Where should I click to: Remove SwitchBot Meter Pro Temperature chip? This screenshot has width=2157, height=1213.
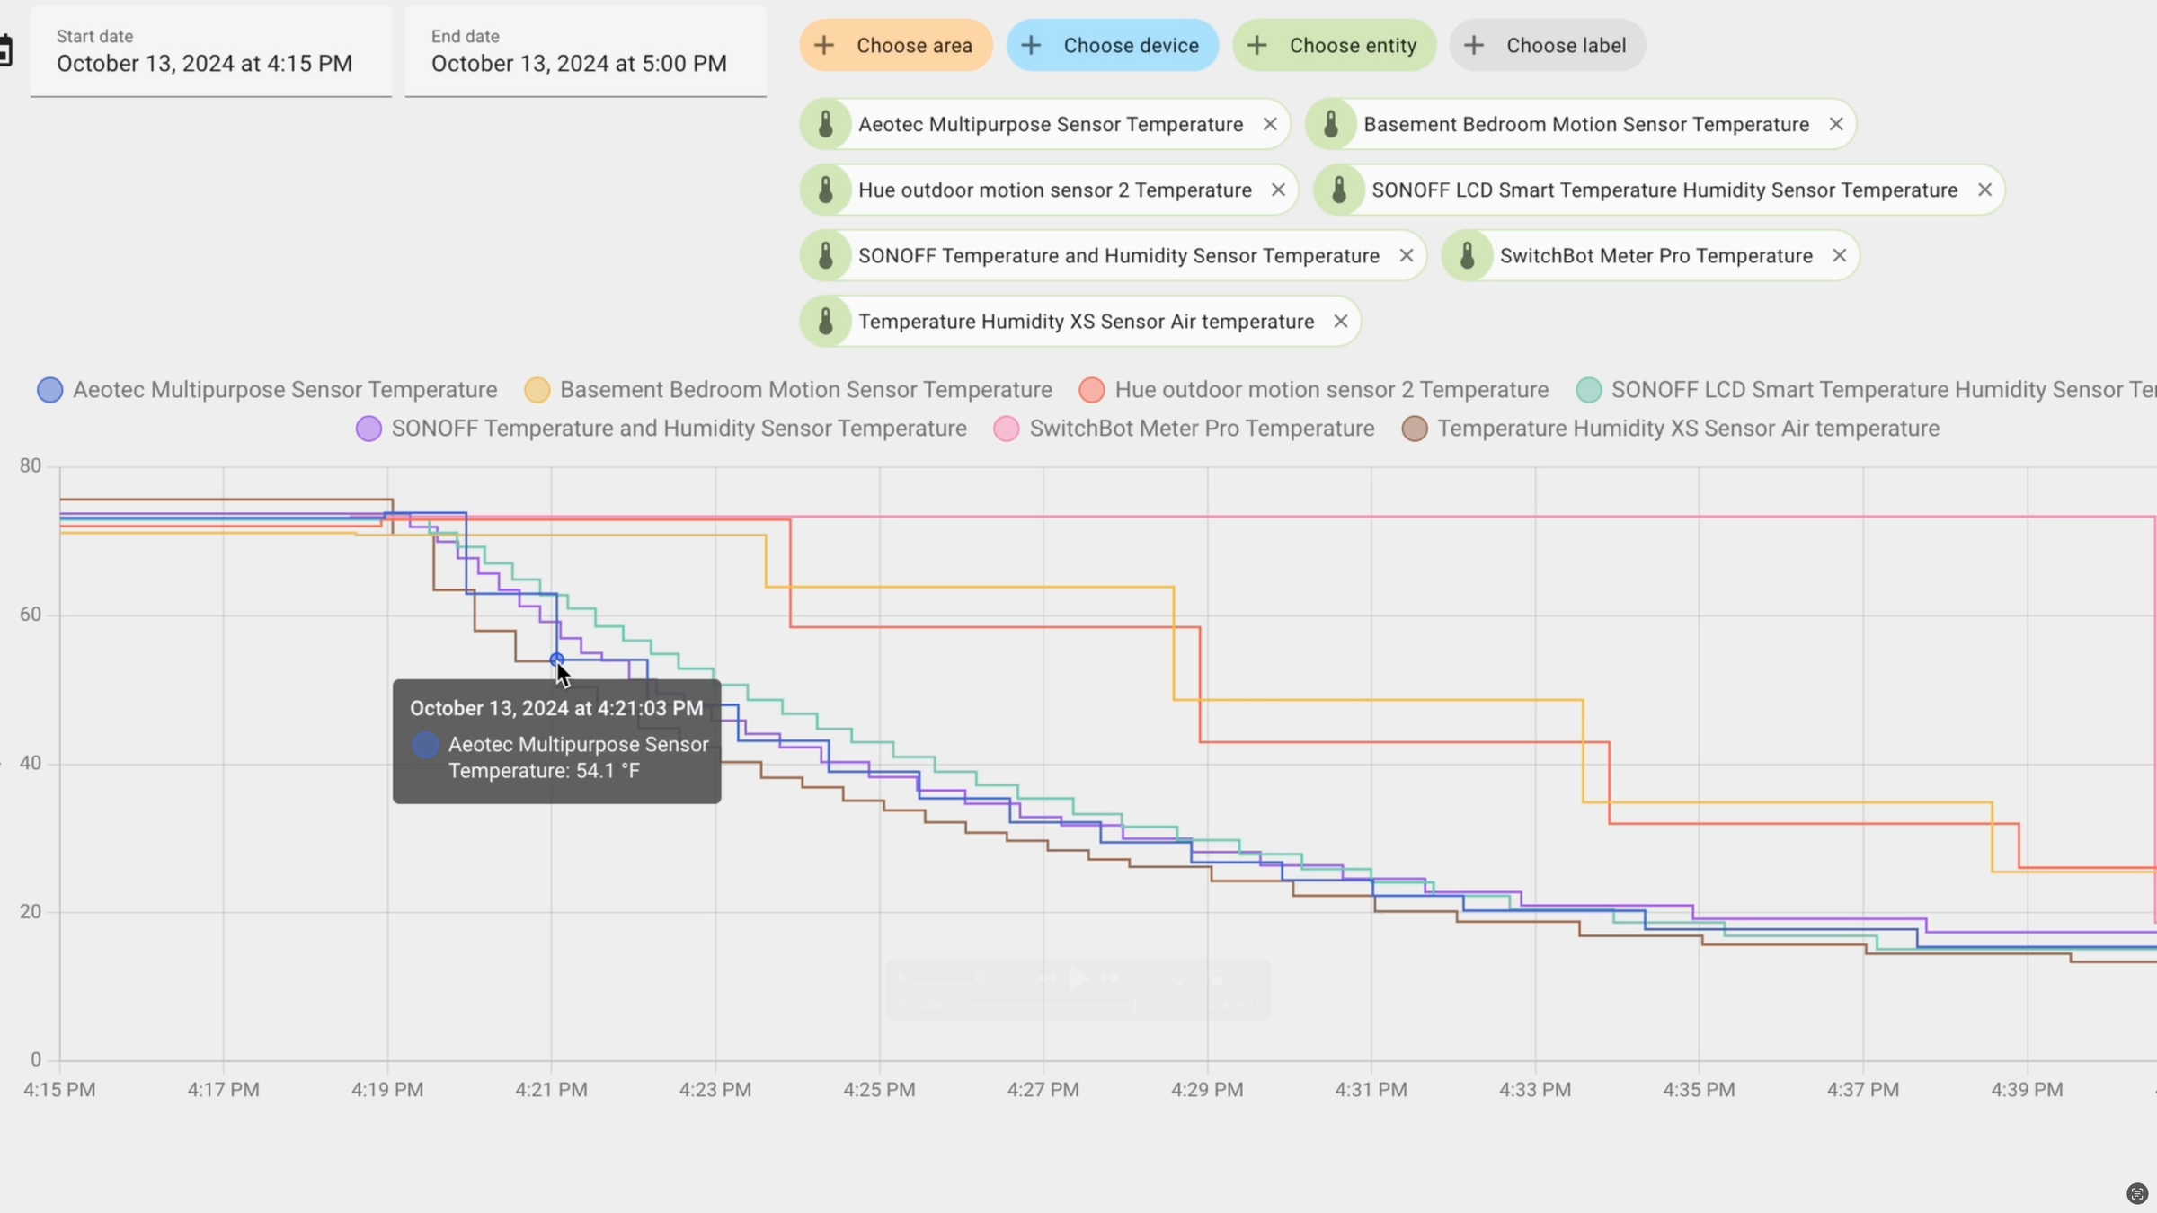[1840, 255]
